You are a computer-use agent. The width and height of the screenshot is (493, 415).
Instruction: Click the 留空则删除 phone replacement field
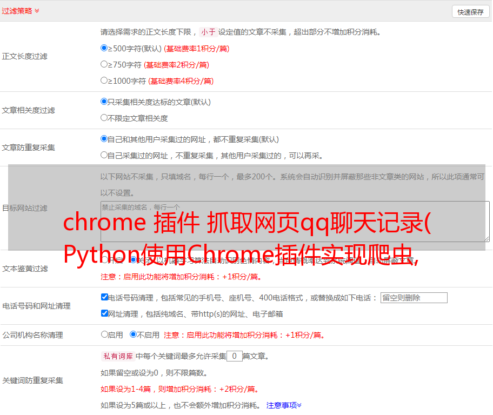click(x=414, y=298)
